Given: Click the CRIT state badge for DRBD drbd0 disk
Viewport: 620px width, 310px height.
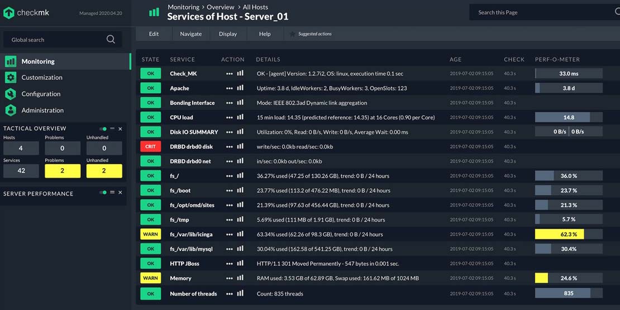Looking at the screenshot, I should coord(151,146).
